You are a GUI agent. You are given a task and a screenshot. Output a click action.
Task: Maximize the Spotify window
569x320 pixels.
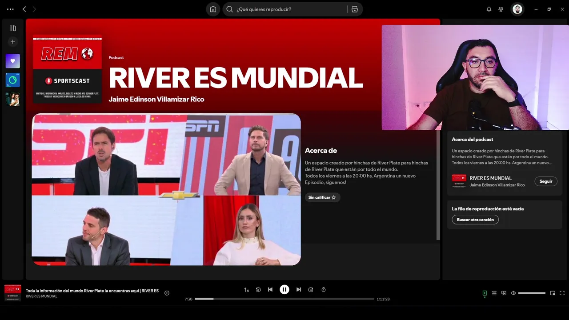tap(549, 9)
